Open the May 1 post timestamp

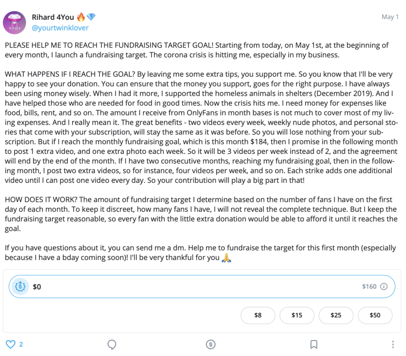390,17
